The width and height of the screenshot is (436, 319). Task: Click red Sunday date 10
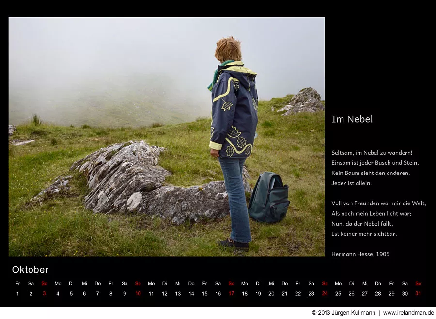[x=138, y=293]
